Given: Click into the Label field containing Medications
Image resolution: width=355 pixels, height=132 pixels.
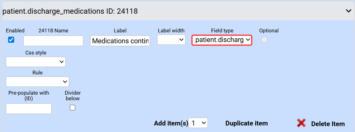Looking at the screenshot, I should tap(120, 41).
